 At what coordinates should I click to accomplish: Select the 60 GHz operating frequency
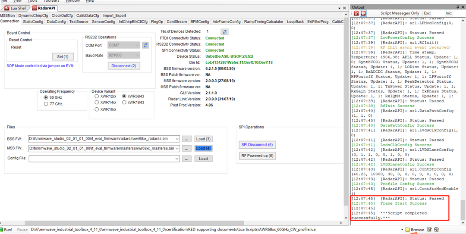coord(45,97)
